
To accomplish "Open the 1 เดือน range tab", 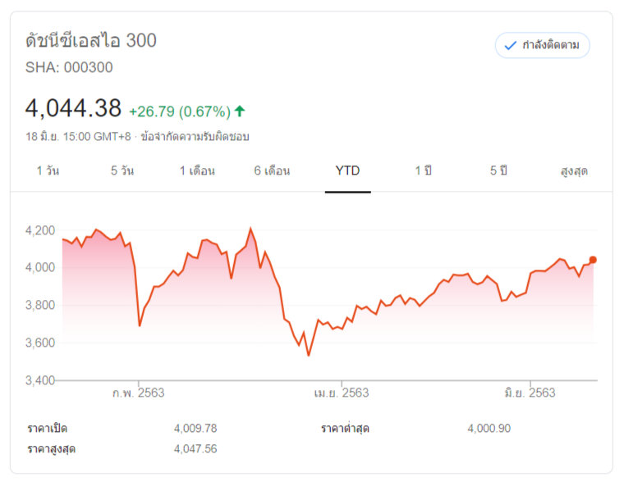I will pyautogui.click(x=197, y=171).
